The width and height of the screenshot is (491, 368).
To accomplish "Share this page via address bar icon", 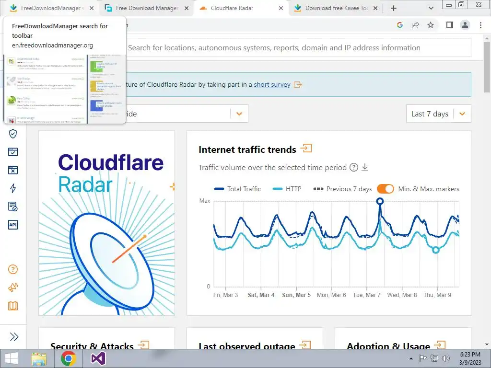I will [x=415, y=25].
